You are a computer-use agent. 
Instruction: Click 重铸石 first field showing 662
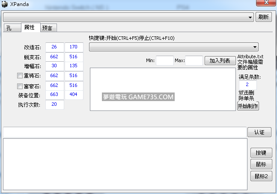point(55,76)
